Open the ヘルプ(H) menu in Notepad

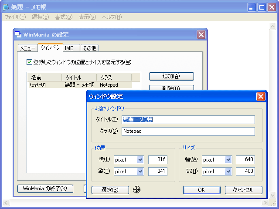click(x=112, y=17)
